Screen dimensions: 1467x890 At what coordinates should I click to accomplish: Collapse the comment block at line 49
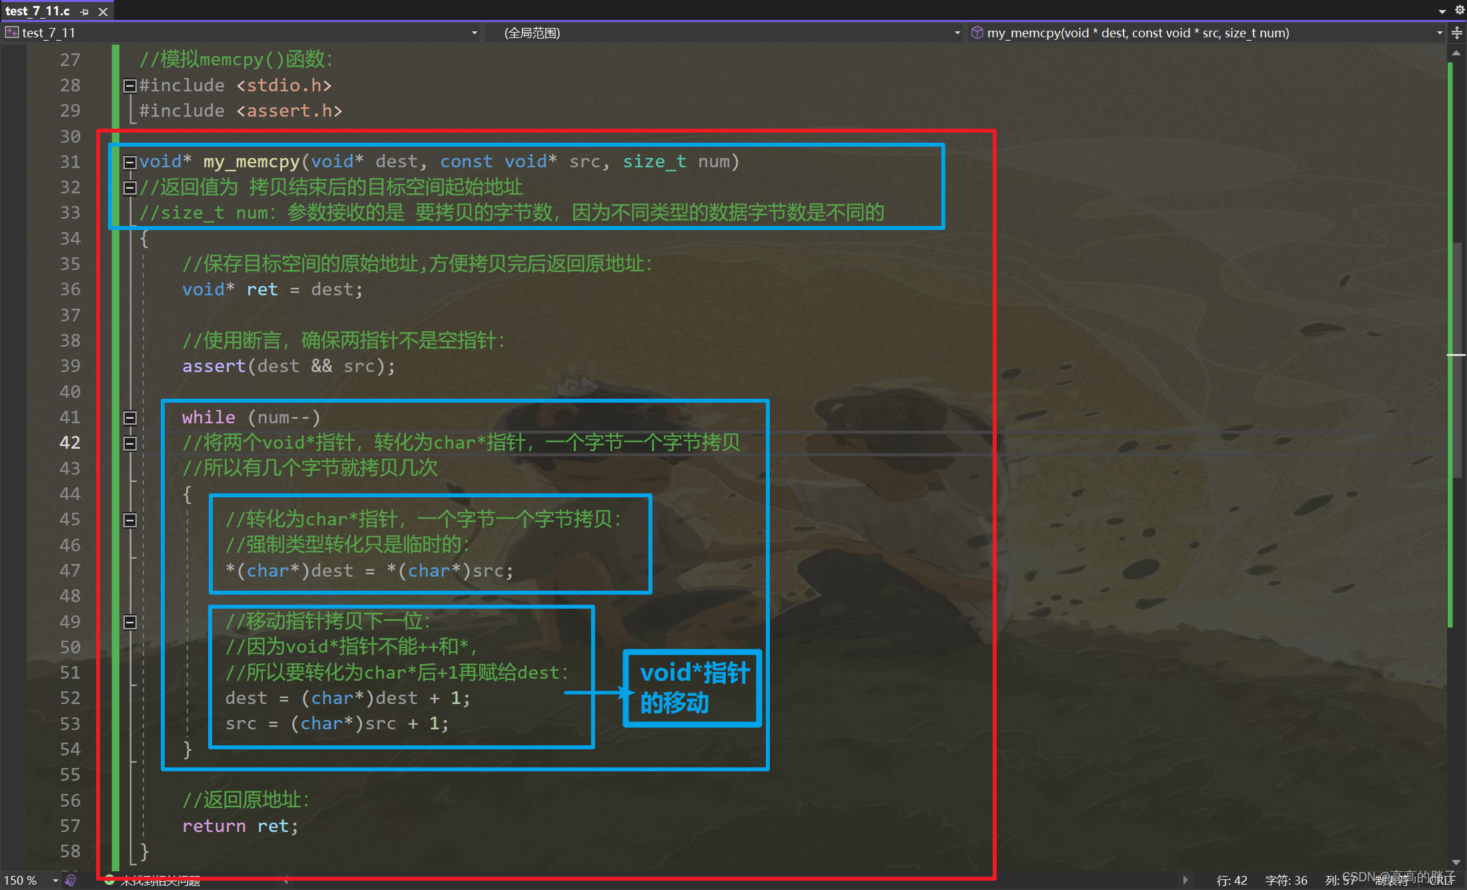[x=130, y=622]
